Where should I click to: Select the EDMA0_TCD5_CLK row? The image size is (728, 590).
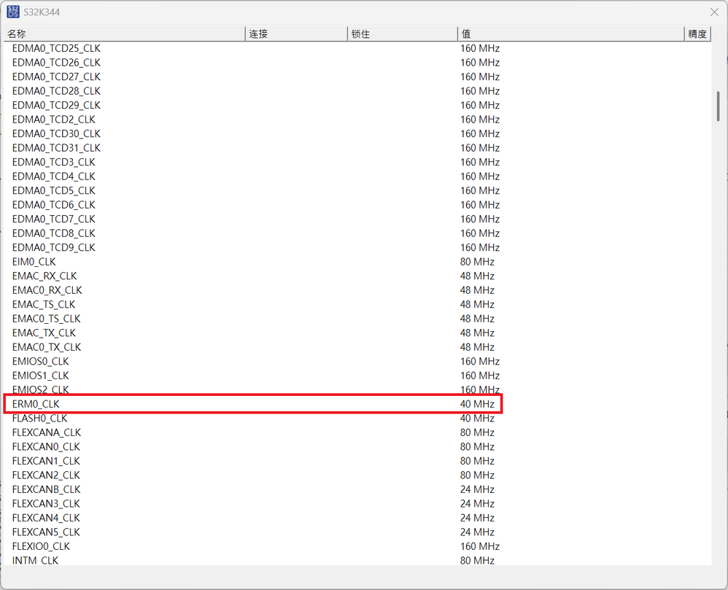(x=357, y=191)
